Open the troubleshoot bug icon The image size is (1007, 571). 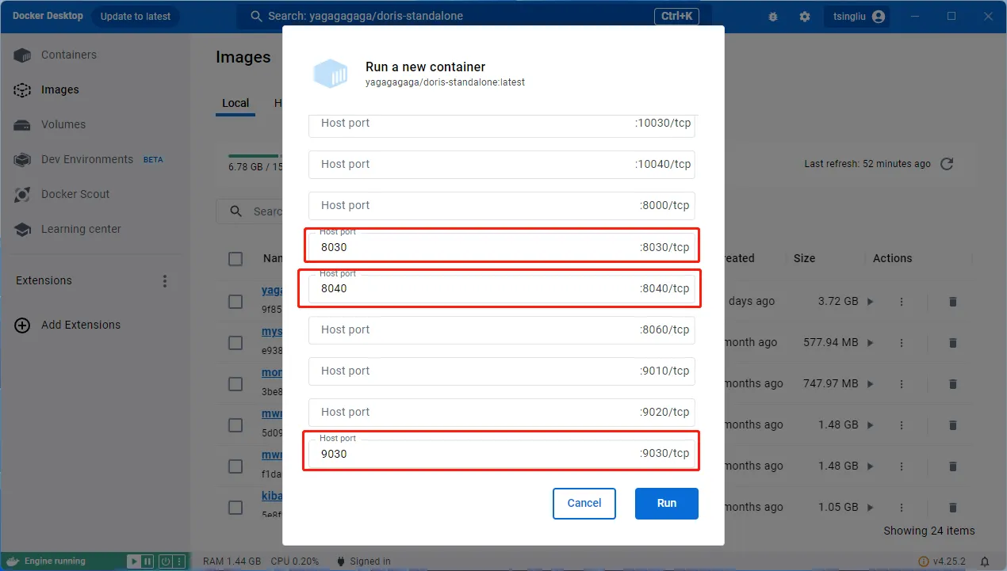(x=773, y=17)
